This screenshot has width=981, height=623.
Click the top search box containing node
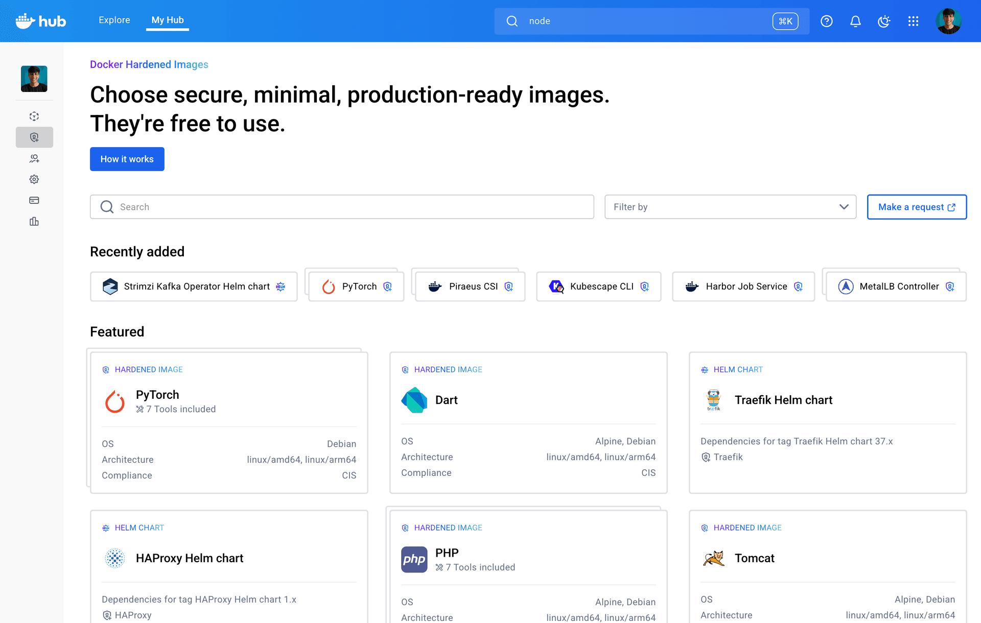[x=651, y=21]
